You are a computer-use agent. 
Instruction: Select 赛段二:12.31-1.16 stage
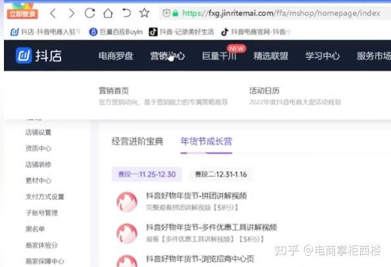tap(221, 174)
